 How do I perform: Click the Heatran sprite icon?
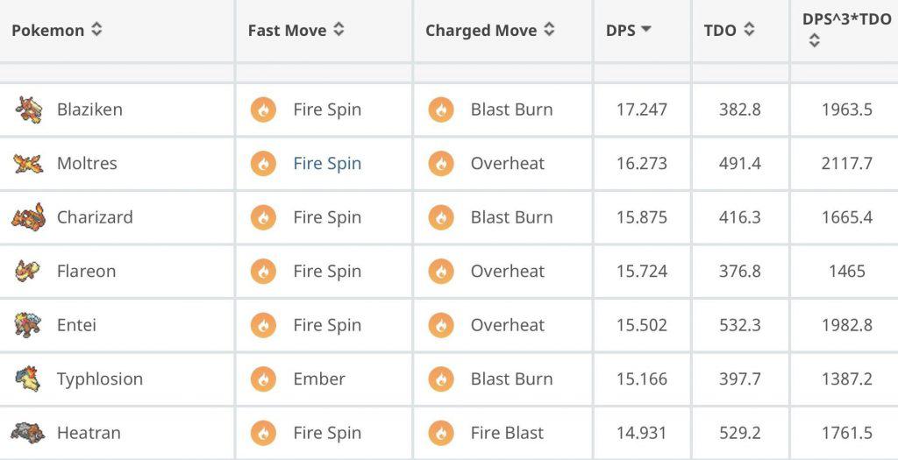coord(28,433)
